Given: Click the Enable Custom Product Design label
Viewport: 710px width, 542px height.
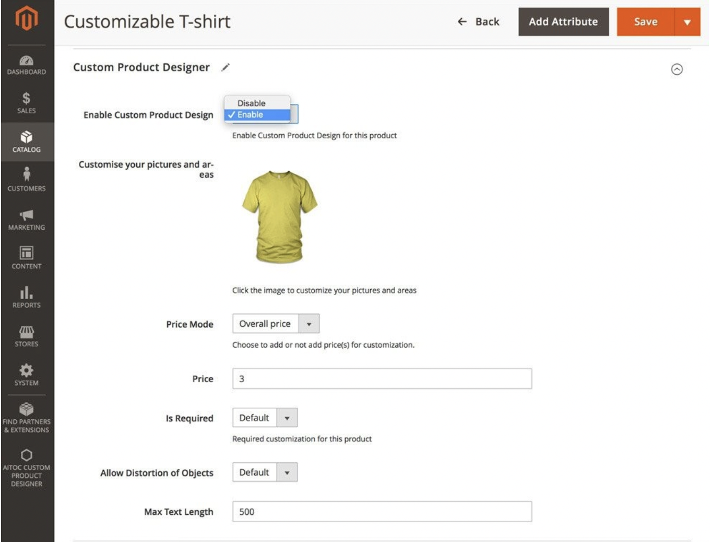Looking at the screenshot, I should coord(148,115).
